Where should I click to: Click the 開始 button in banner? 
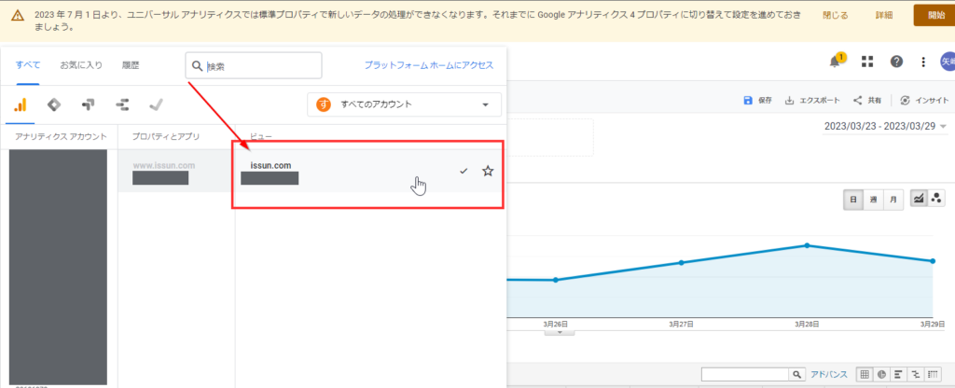[936, 15]
